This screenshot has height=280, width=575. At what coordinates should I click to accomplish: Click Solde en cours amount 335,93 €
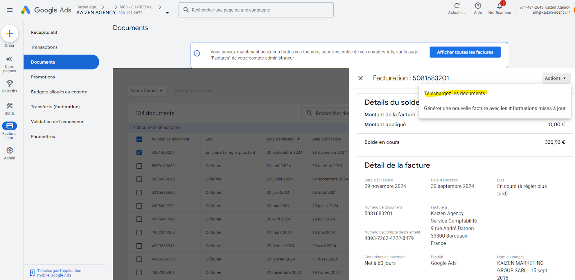pos(555,142)
